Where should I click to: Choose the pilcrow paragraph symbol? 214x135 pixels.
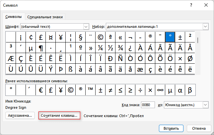pos(40,47)
